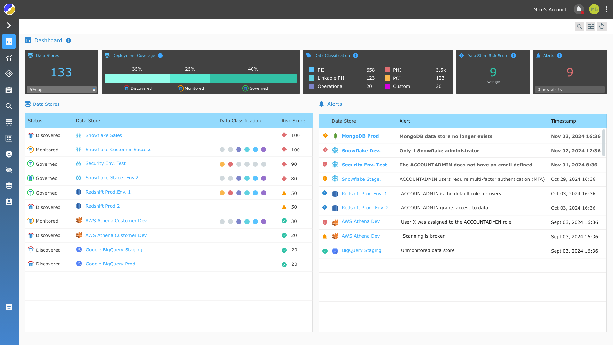Open MongoDB Prod alert link
The width and height of the screenshot is (613, 345).
coord(360,136)
